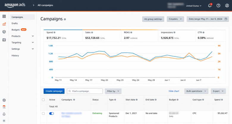Select the CTR metric tab

(210, 35)
